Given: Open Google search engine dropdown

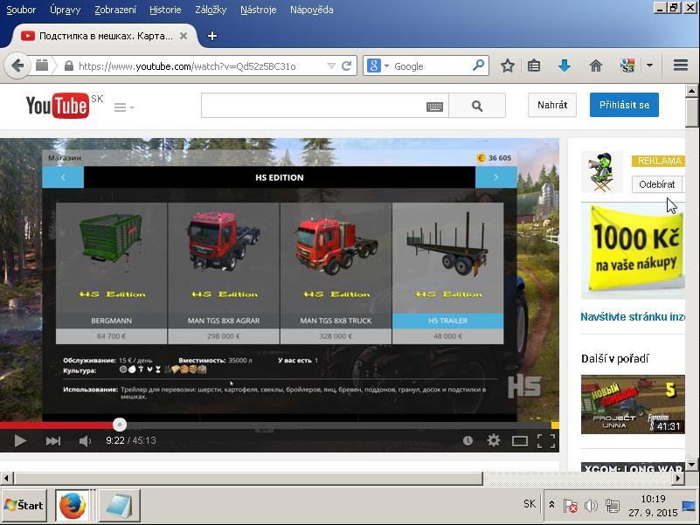Looking at the screenshot, I should pyautogui.click(x=377, y=66).
